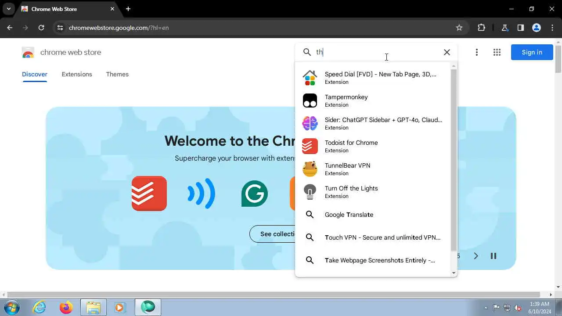Click the browser back arrow
This screenshot has height=316, width=562.
10,28
